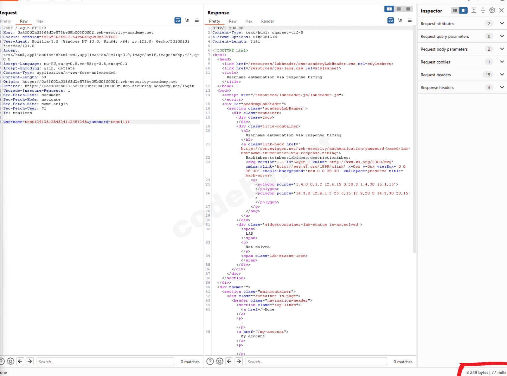Toggle word wrap in the Request panel
The image size is (507, 376).
point(177,21)
